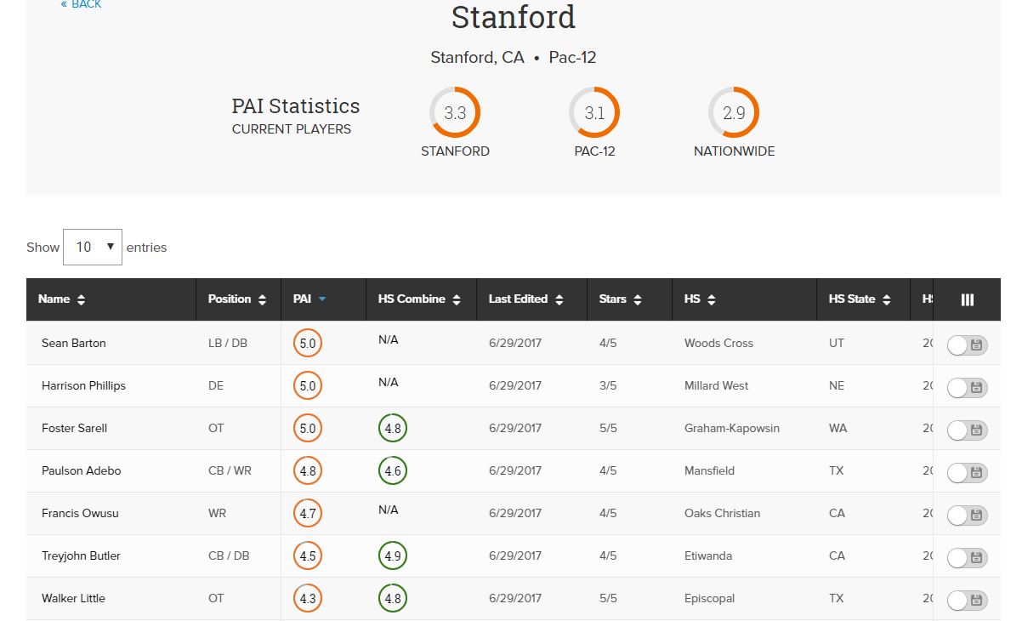This screenshot has height=621, width=1022.
Task: Sort the table by Name column
Action: tap(62, 299)
